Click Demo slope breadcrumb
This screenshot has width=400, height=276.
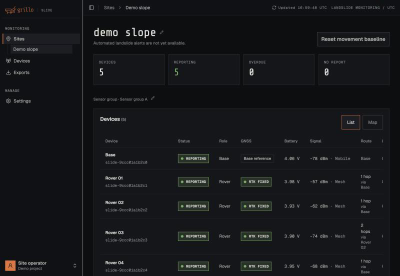(138, 7)
